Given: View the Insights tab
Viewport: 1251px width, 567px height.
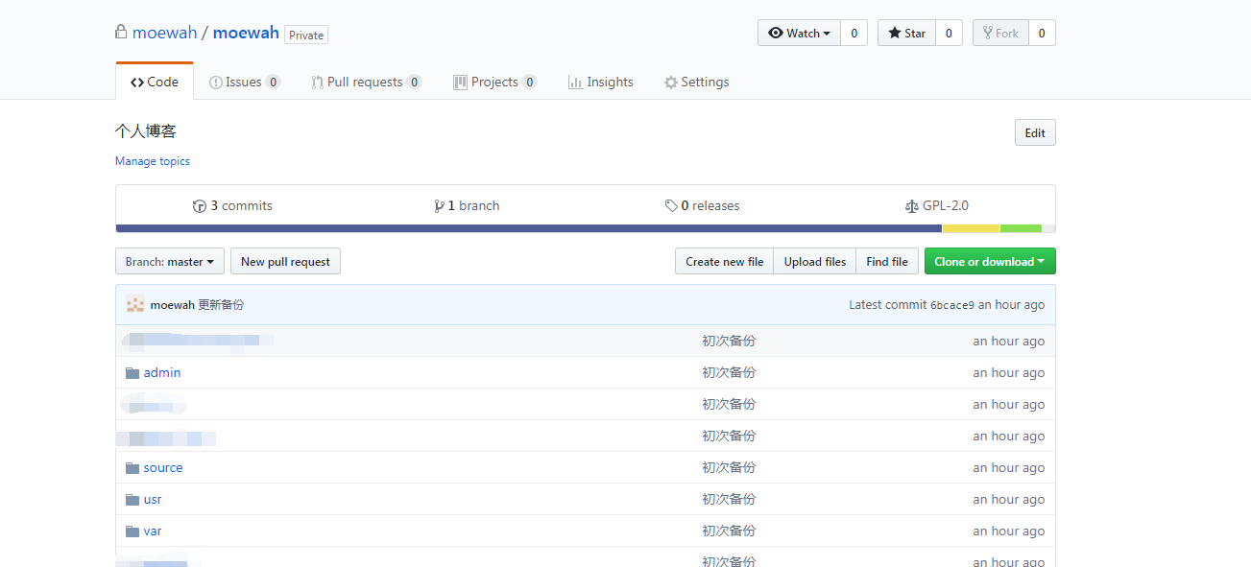Looking at the screenshot, I should pos(601,82).
